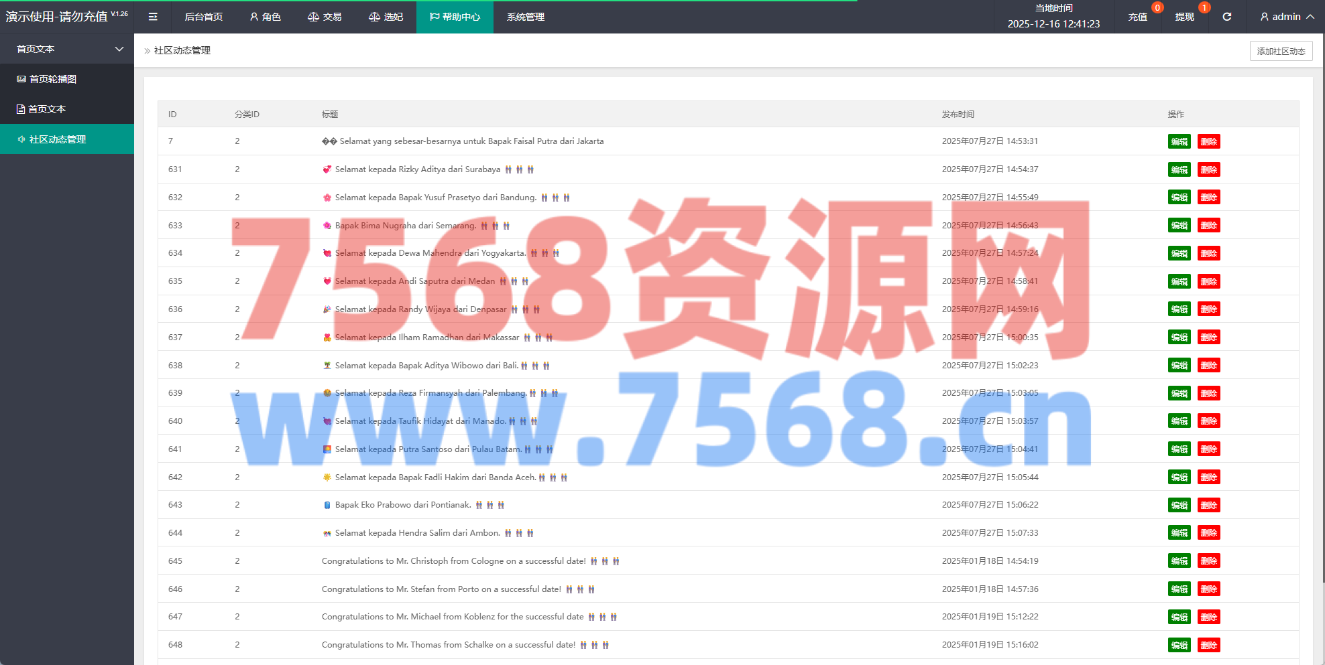Open 提现 withdrawal notifications
The image size is (1325, 665).
pos(1184,17)
